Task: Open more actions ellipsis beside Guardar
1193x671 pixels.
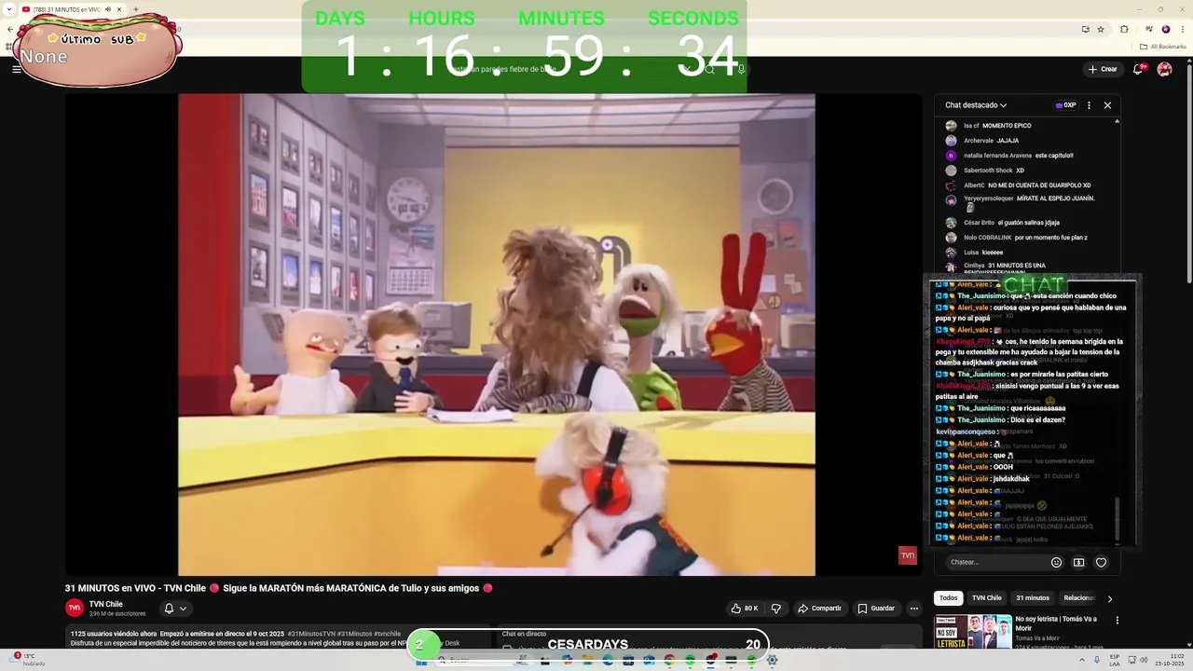Action: coord(914,609)
